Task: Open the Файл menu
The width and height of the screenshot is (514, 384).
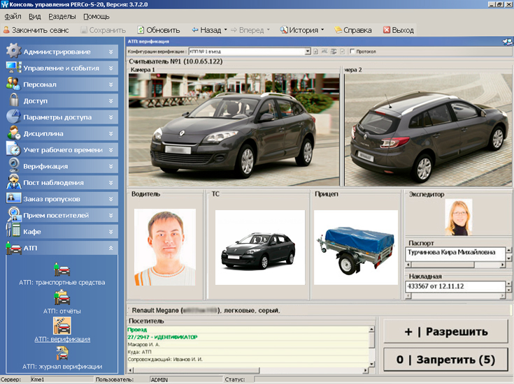Action: click(13, 16)
